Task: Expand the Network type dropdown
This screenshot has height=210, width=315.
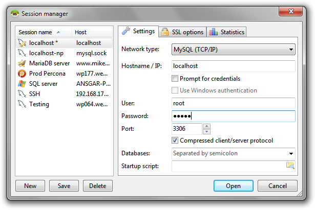Action: point(291,50)
